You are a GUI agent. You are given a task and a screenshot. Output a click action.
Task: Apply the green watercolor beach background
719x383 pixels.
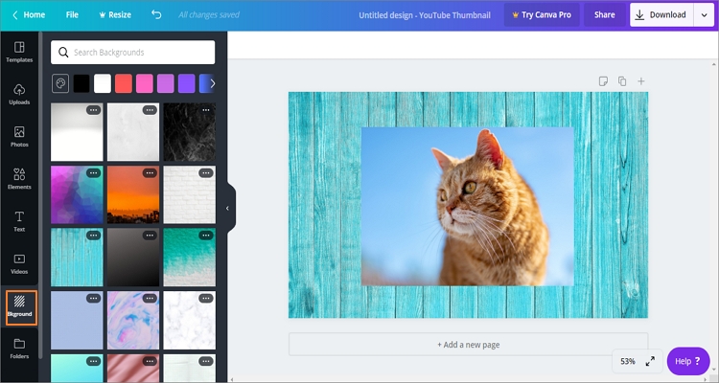click(190, 258)
